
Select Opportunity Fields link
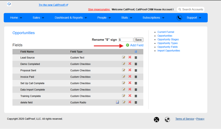(x=167, y=47)
